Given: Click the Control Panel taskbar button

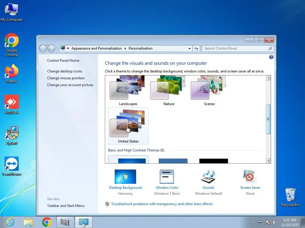Looking at the screenshot, I should click(84, 222).
